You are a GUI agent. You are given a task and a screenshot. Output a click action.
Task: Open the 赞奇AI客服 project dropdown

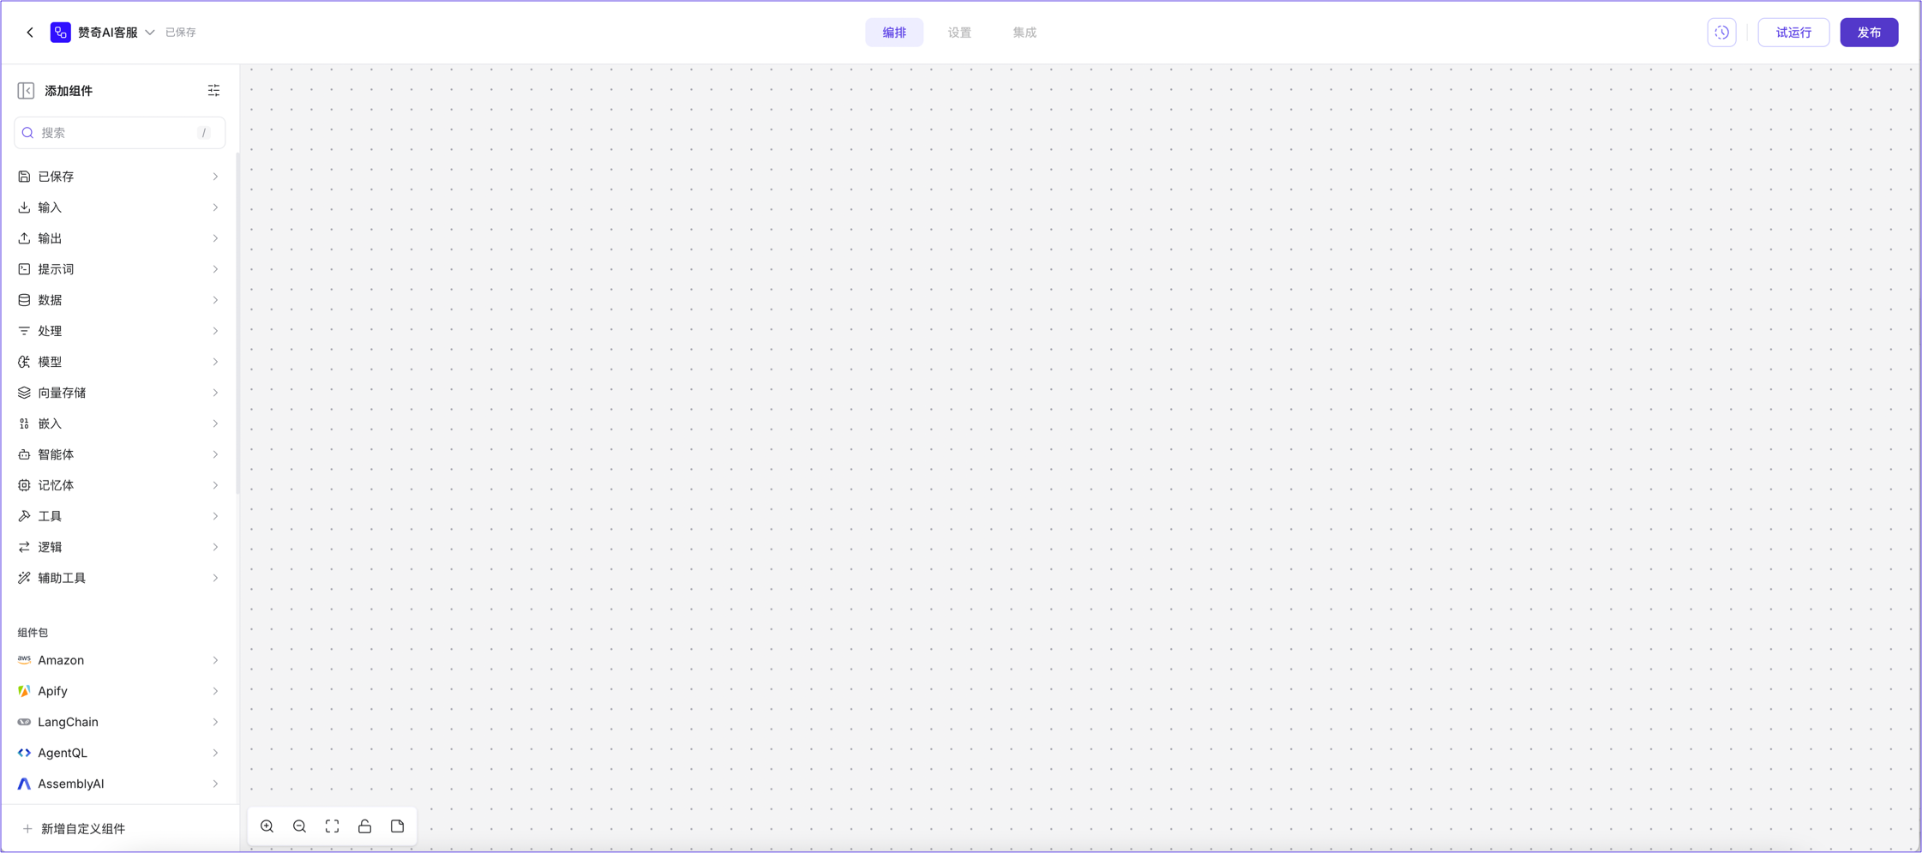pos(149,33)
